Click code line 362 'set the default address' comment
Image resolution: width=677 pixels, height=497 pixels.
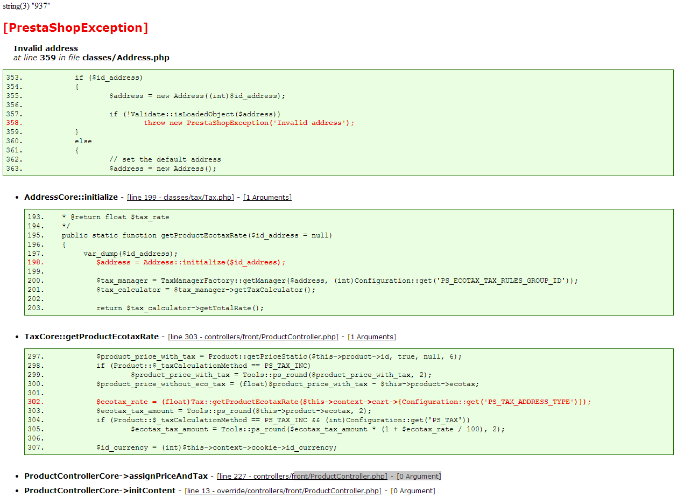[165, 159]
